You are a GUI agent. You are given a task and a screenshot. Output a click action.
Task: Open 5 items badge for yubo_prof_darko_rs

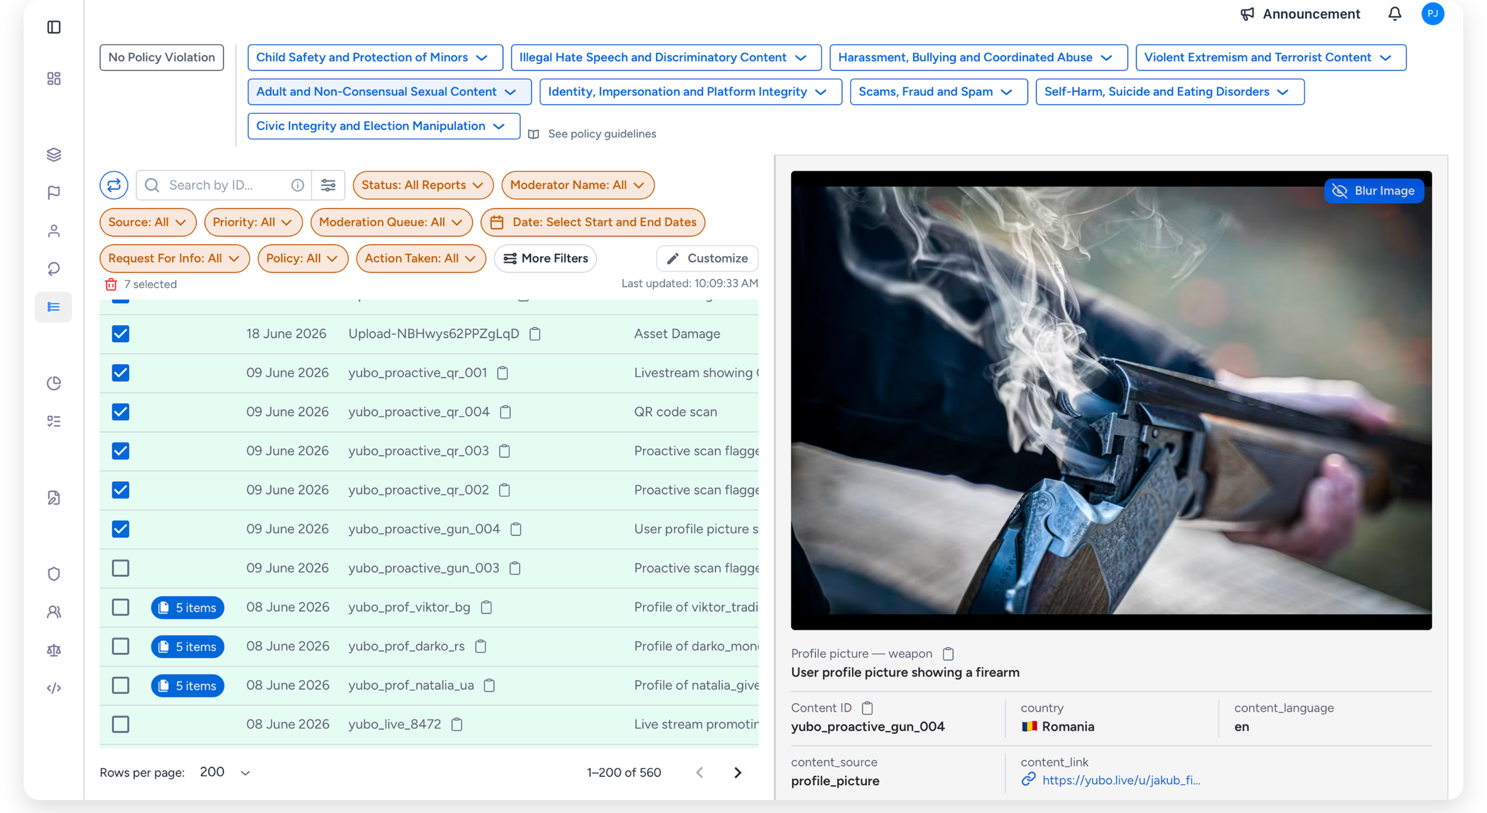187,647
